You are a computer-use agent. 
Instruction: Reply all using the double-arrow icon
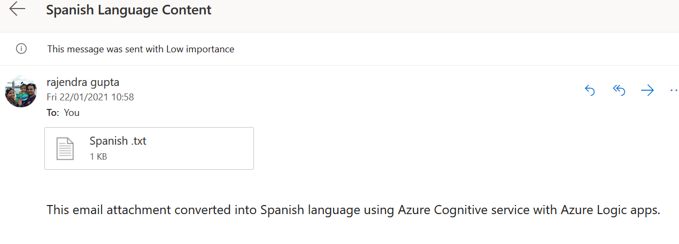[619, 91]
